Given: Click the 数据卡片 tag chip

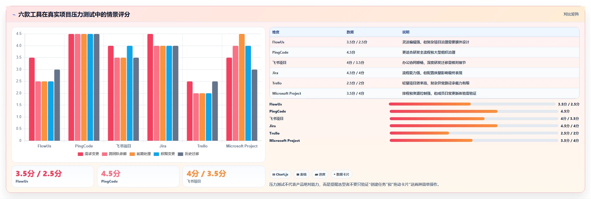Looking at the screenshot, I should pyautogui.click(x=341, y=174).
